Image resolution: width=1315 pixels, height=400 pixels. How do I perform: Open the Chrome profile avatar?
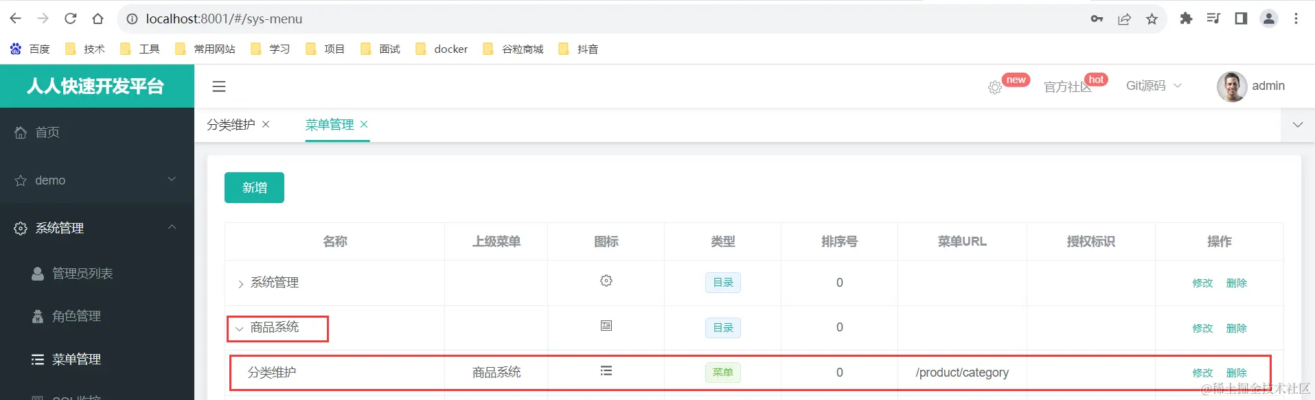click(1268, 19)
